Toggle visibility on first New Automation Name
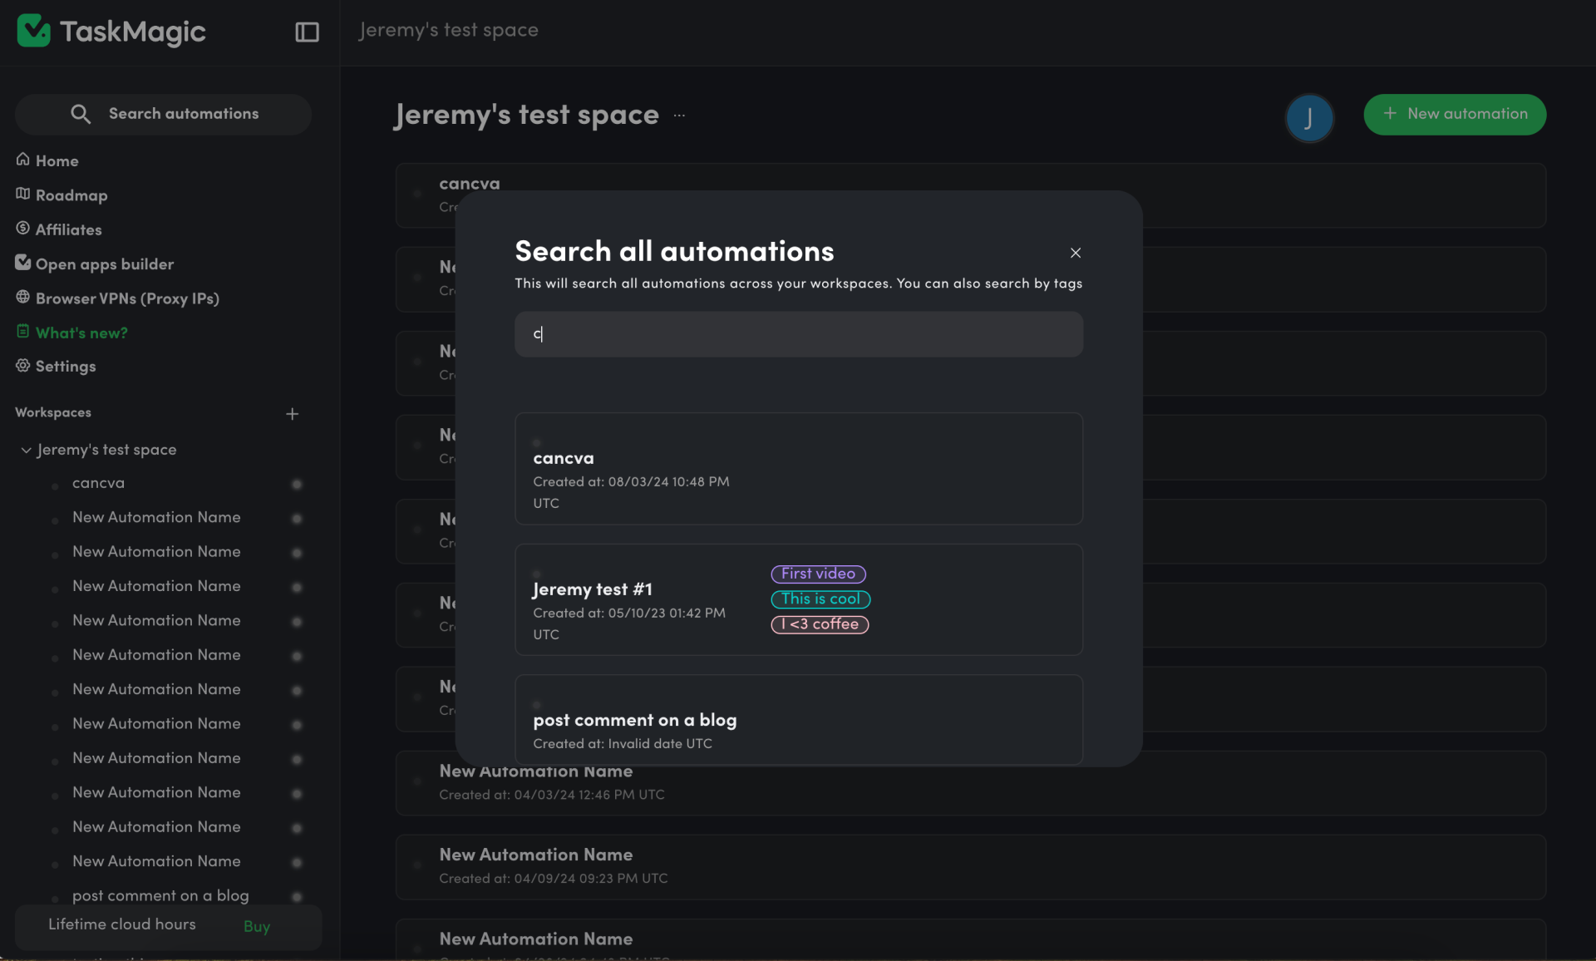 (x=295, y=518)
